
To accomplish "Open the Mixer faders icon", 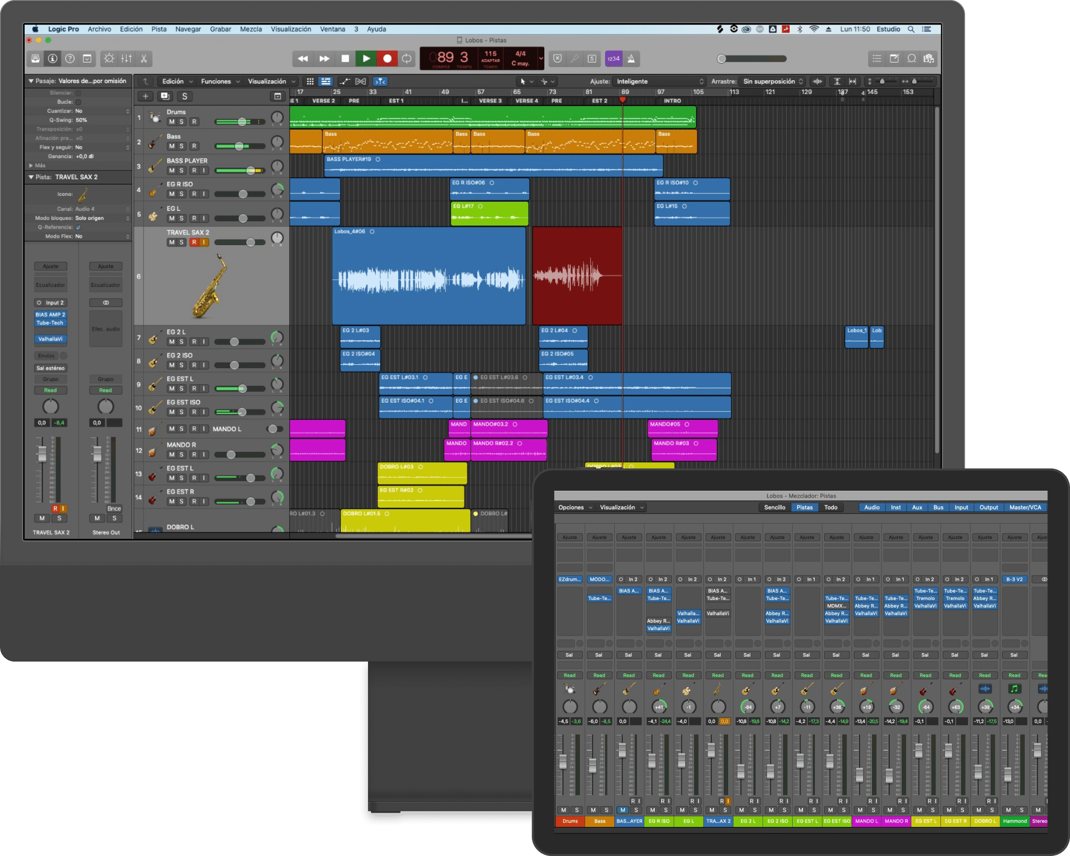I will 127,59.
